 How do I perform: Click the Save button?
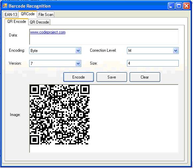(112, 77)
